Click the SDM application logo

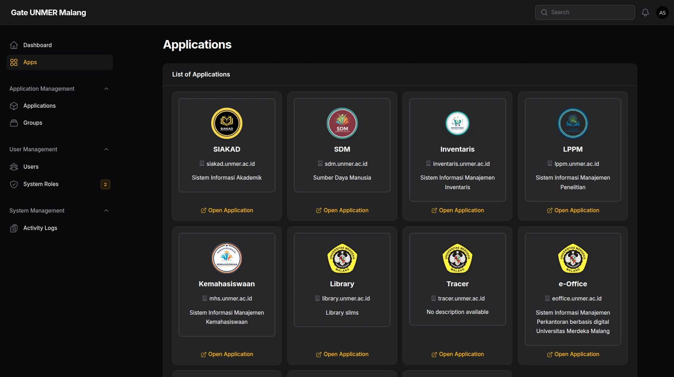coord(342,123)
